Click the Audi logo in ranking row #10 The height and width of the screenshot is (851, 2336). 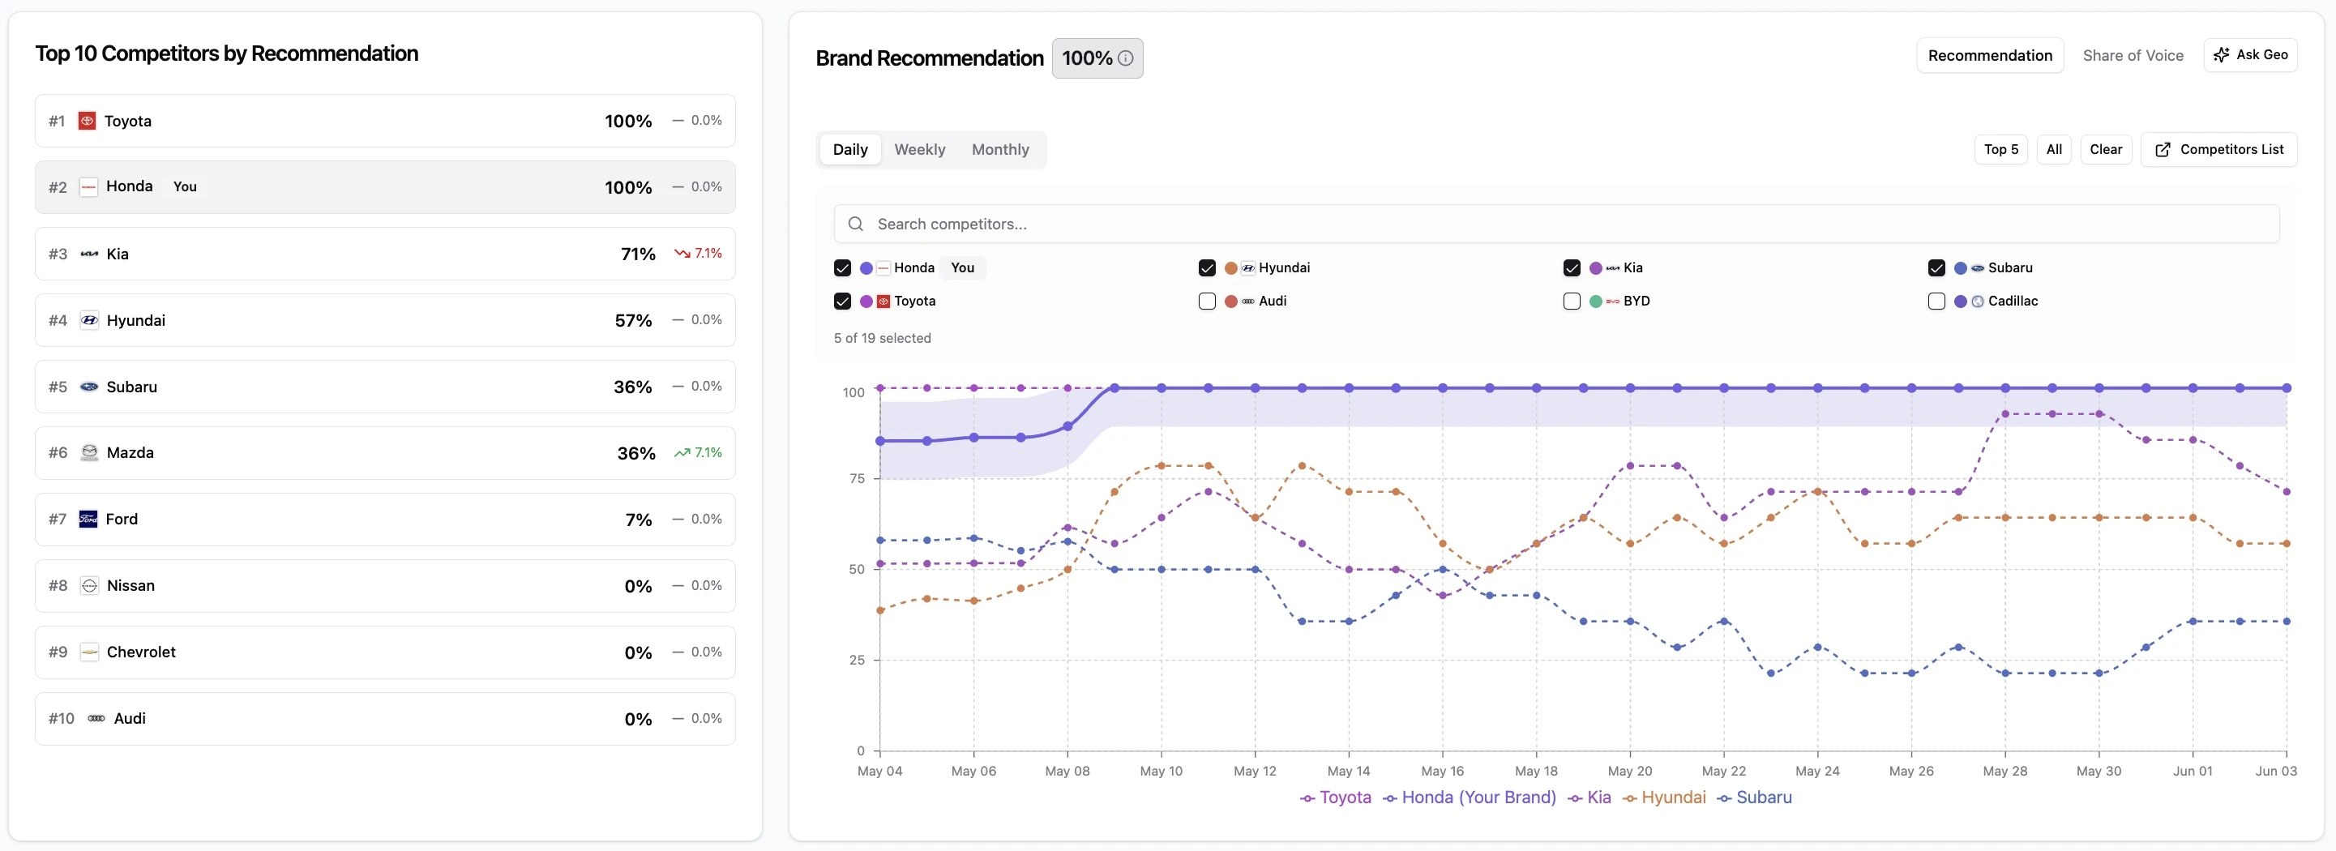click(96, 719)
